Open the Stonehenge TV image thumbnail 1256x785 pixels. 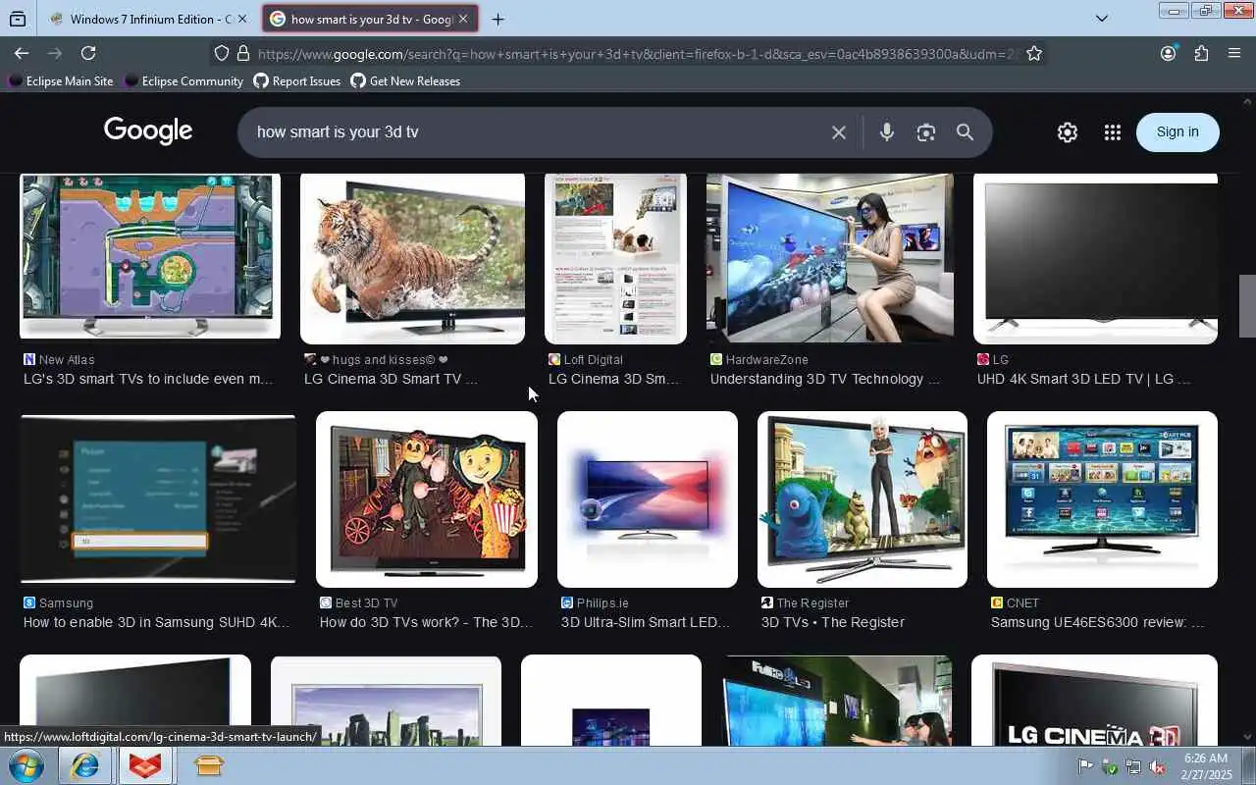(x=386, y=701)
